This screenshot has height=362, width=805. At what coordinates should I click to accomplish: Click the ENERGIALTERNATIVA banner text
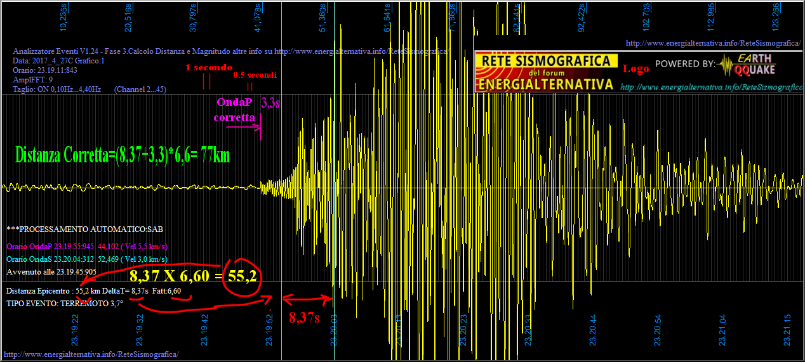pyautogui.click(x=546, y=84)
